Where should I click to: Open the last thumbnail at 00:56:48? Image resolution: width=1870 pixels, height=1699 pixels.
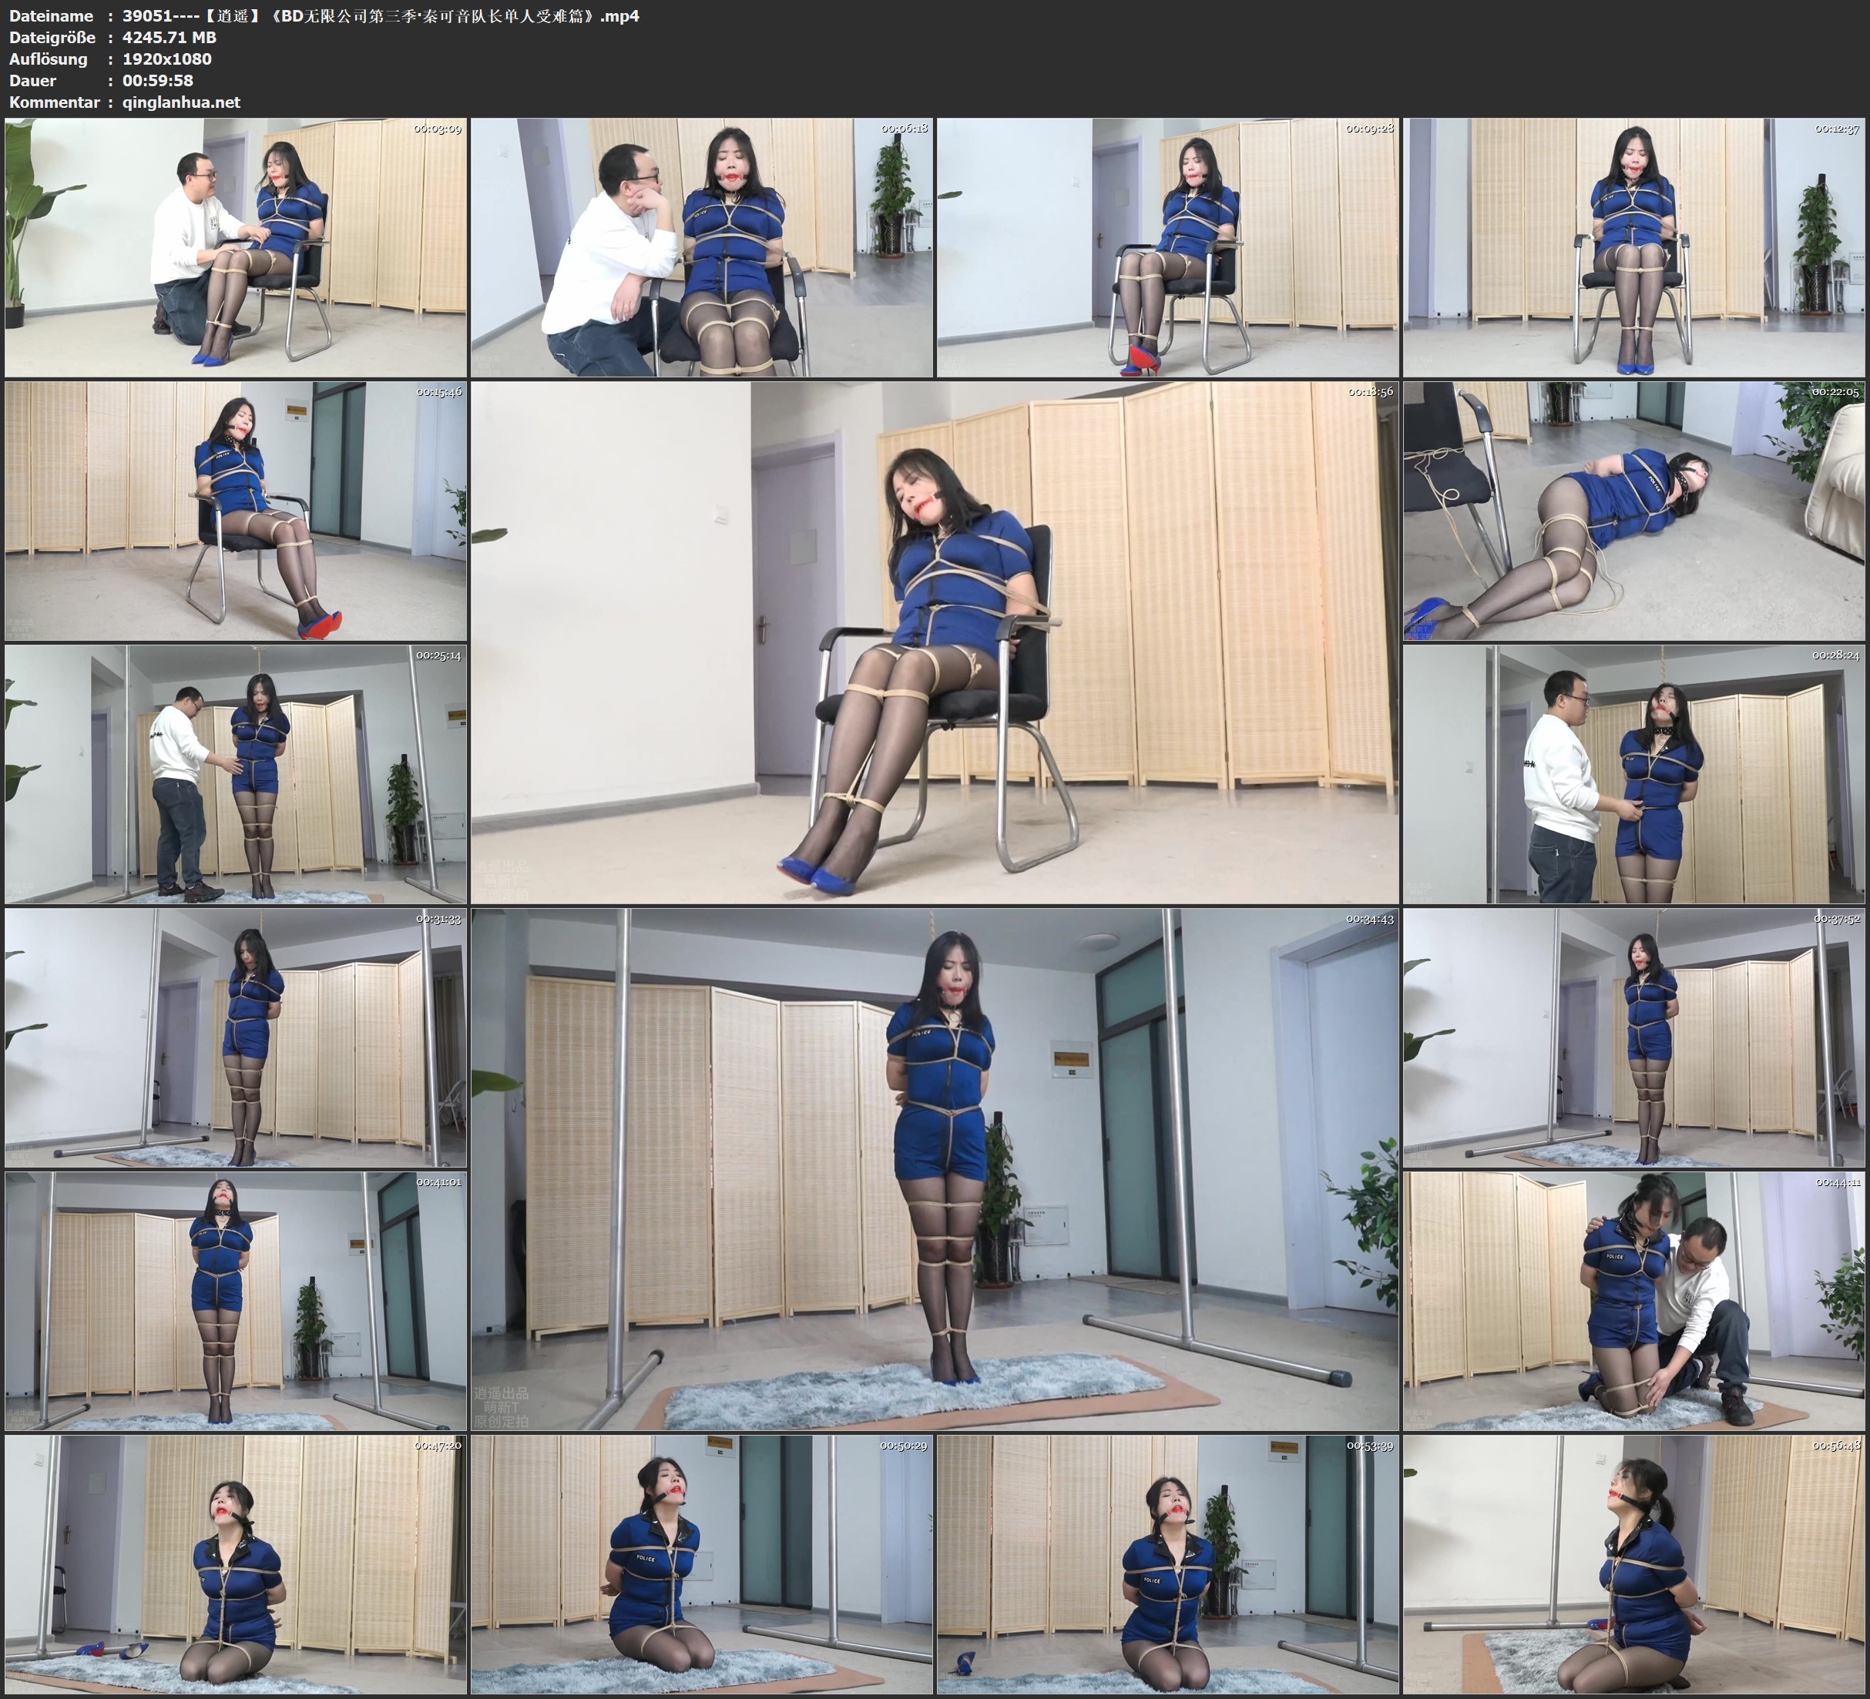1633,1563
